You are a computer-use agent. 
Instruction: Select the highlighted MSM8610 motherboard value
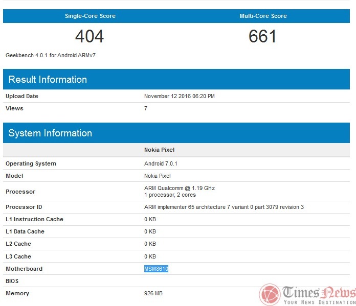[156, 269]
